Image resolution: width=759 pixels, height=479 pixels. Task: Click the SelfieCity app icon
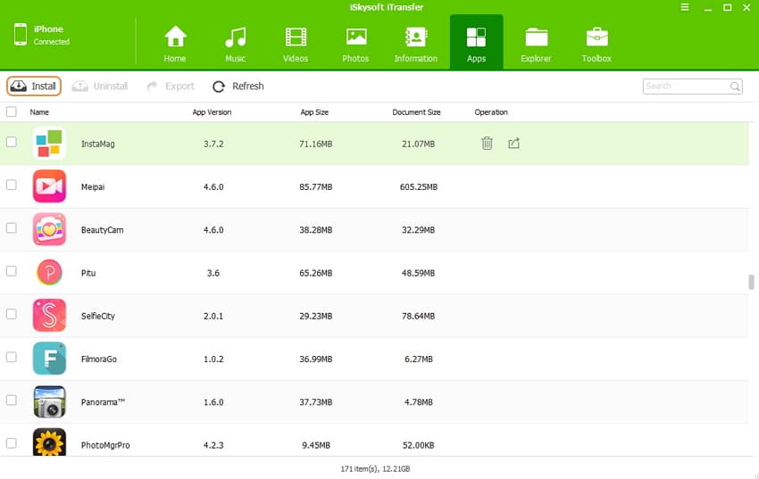tap(49, 315)
